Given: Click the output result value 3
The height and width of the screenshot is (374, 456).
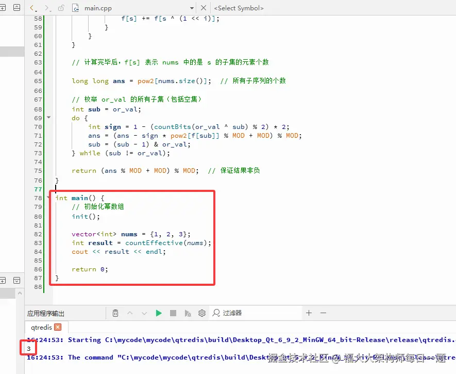Looking at the screenshot, I should point(28,349).
